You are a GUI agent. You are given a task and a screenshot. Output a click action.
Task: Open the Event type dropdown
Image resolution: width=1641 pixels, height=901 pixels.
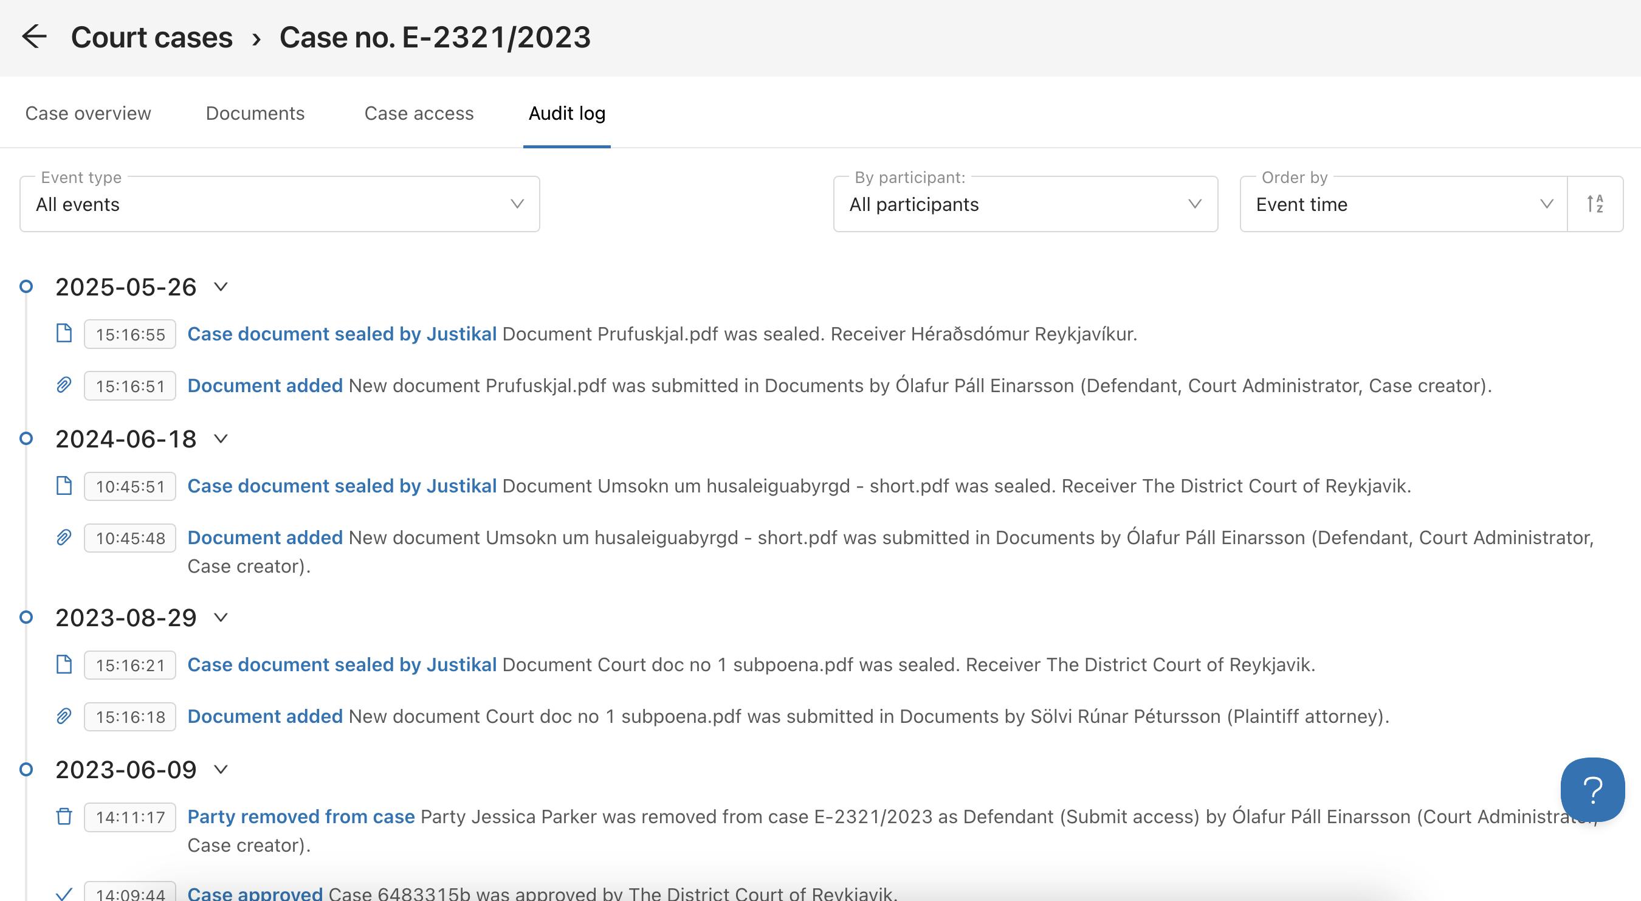pos(279,204)
